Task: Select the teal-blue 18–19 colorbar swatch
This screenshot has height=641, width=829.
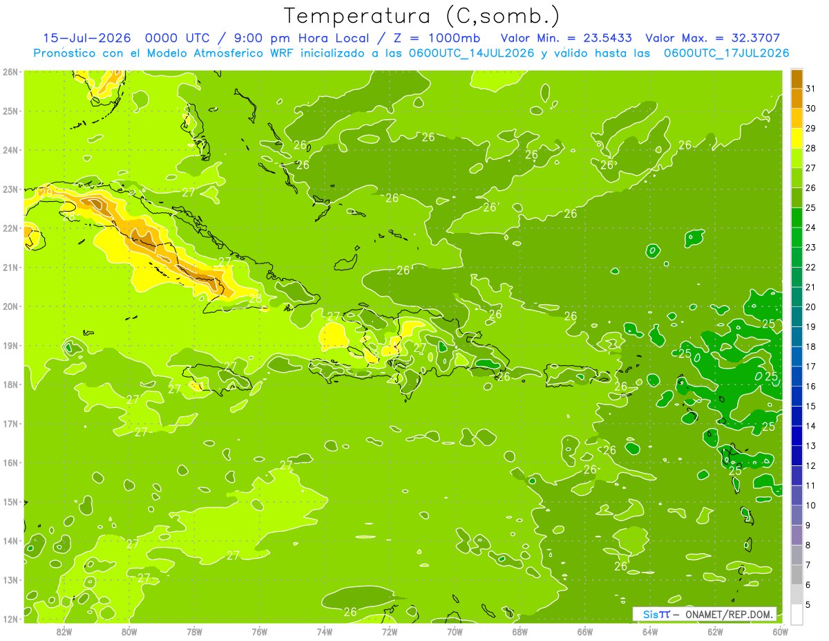Action: (x=797, y=337)
